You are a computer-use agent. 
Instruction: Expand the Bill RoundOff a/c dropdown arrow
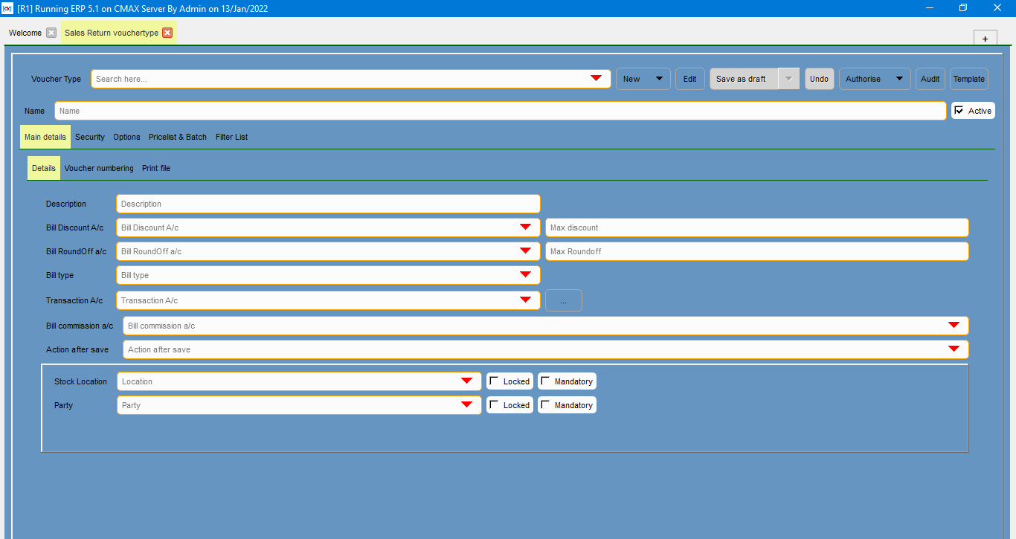pos(525,251)
